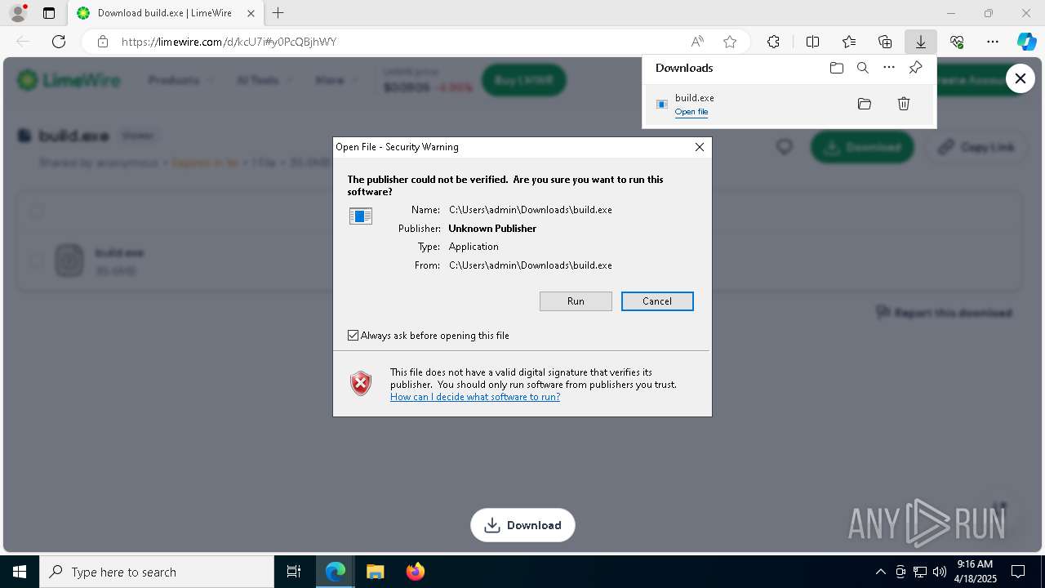Add this page to favorites star
Image resolution: width=1045 pixels, height=588 pixels.
tap(730, 42)
